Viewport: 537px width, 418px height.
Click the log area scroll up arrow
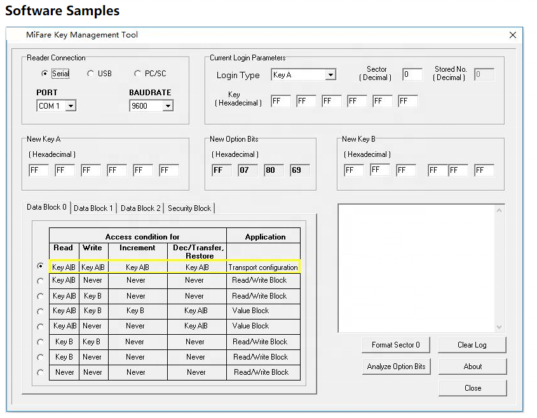point(500,210)
